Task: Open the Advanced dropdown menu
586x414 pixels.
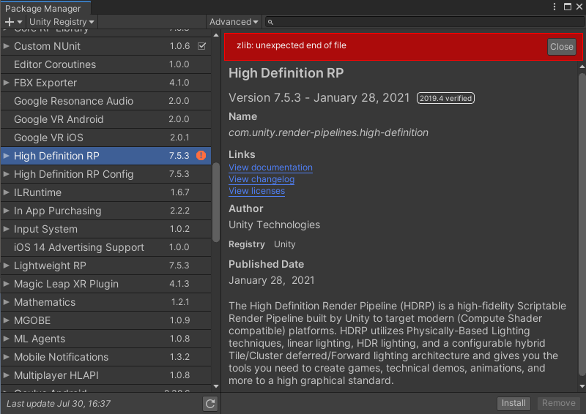Action: [234, 22]
